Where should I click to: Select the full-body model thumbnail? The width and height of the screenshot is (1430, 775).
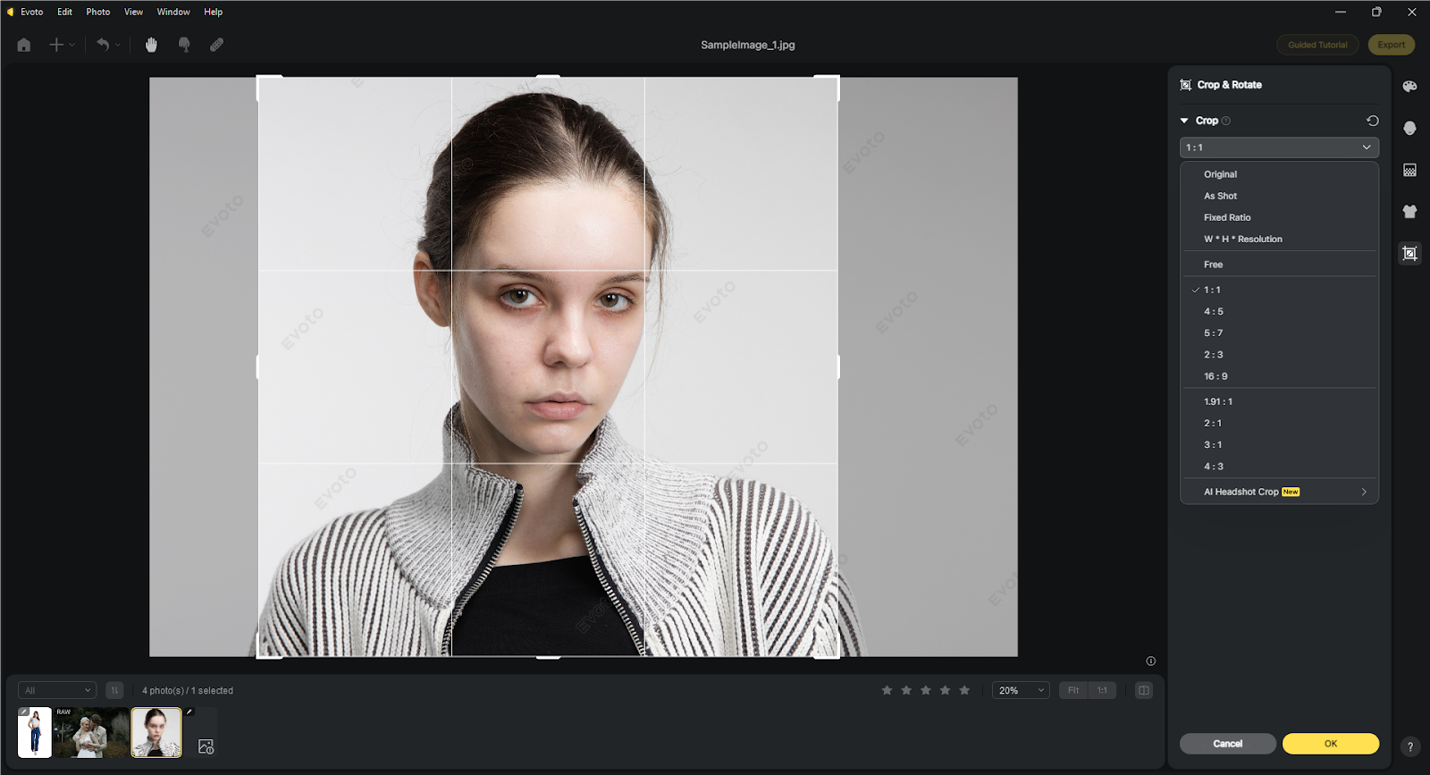click(35, 732)
